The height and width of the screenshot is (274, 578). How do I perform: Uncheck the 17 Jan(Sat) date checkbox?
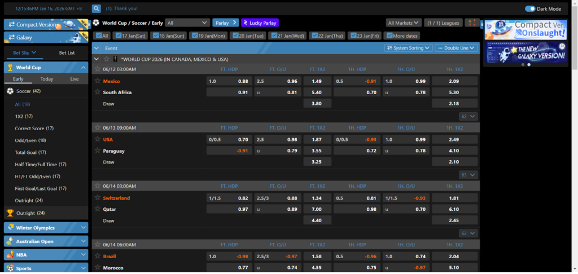click(x=119, y=36)
